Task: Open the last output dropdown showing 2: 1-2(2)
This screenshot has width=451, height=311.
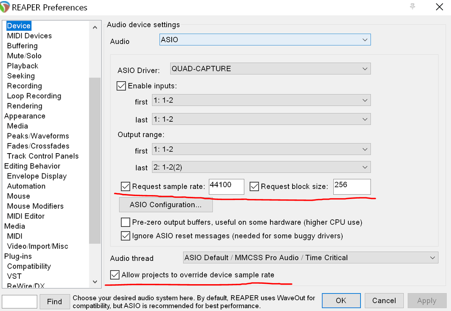Action: [261, 167]
